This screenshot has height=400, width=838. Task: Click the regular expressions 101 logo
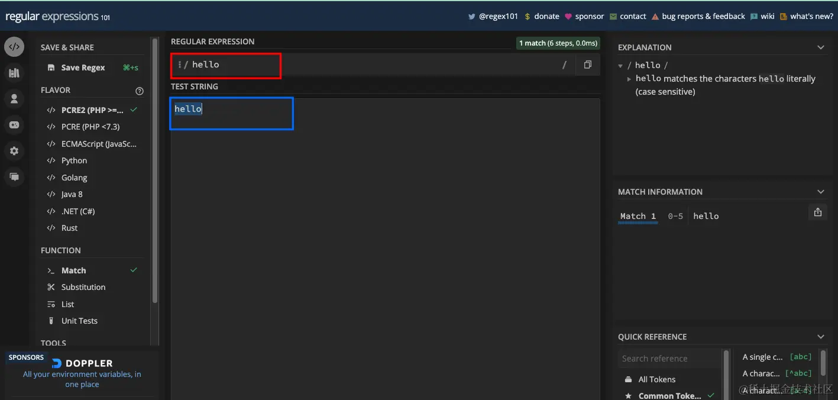pos(57,17)
